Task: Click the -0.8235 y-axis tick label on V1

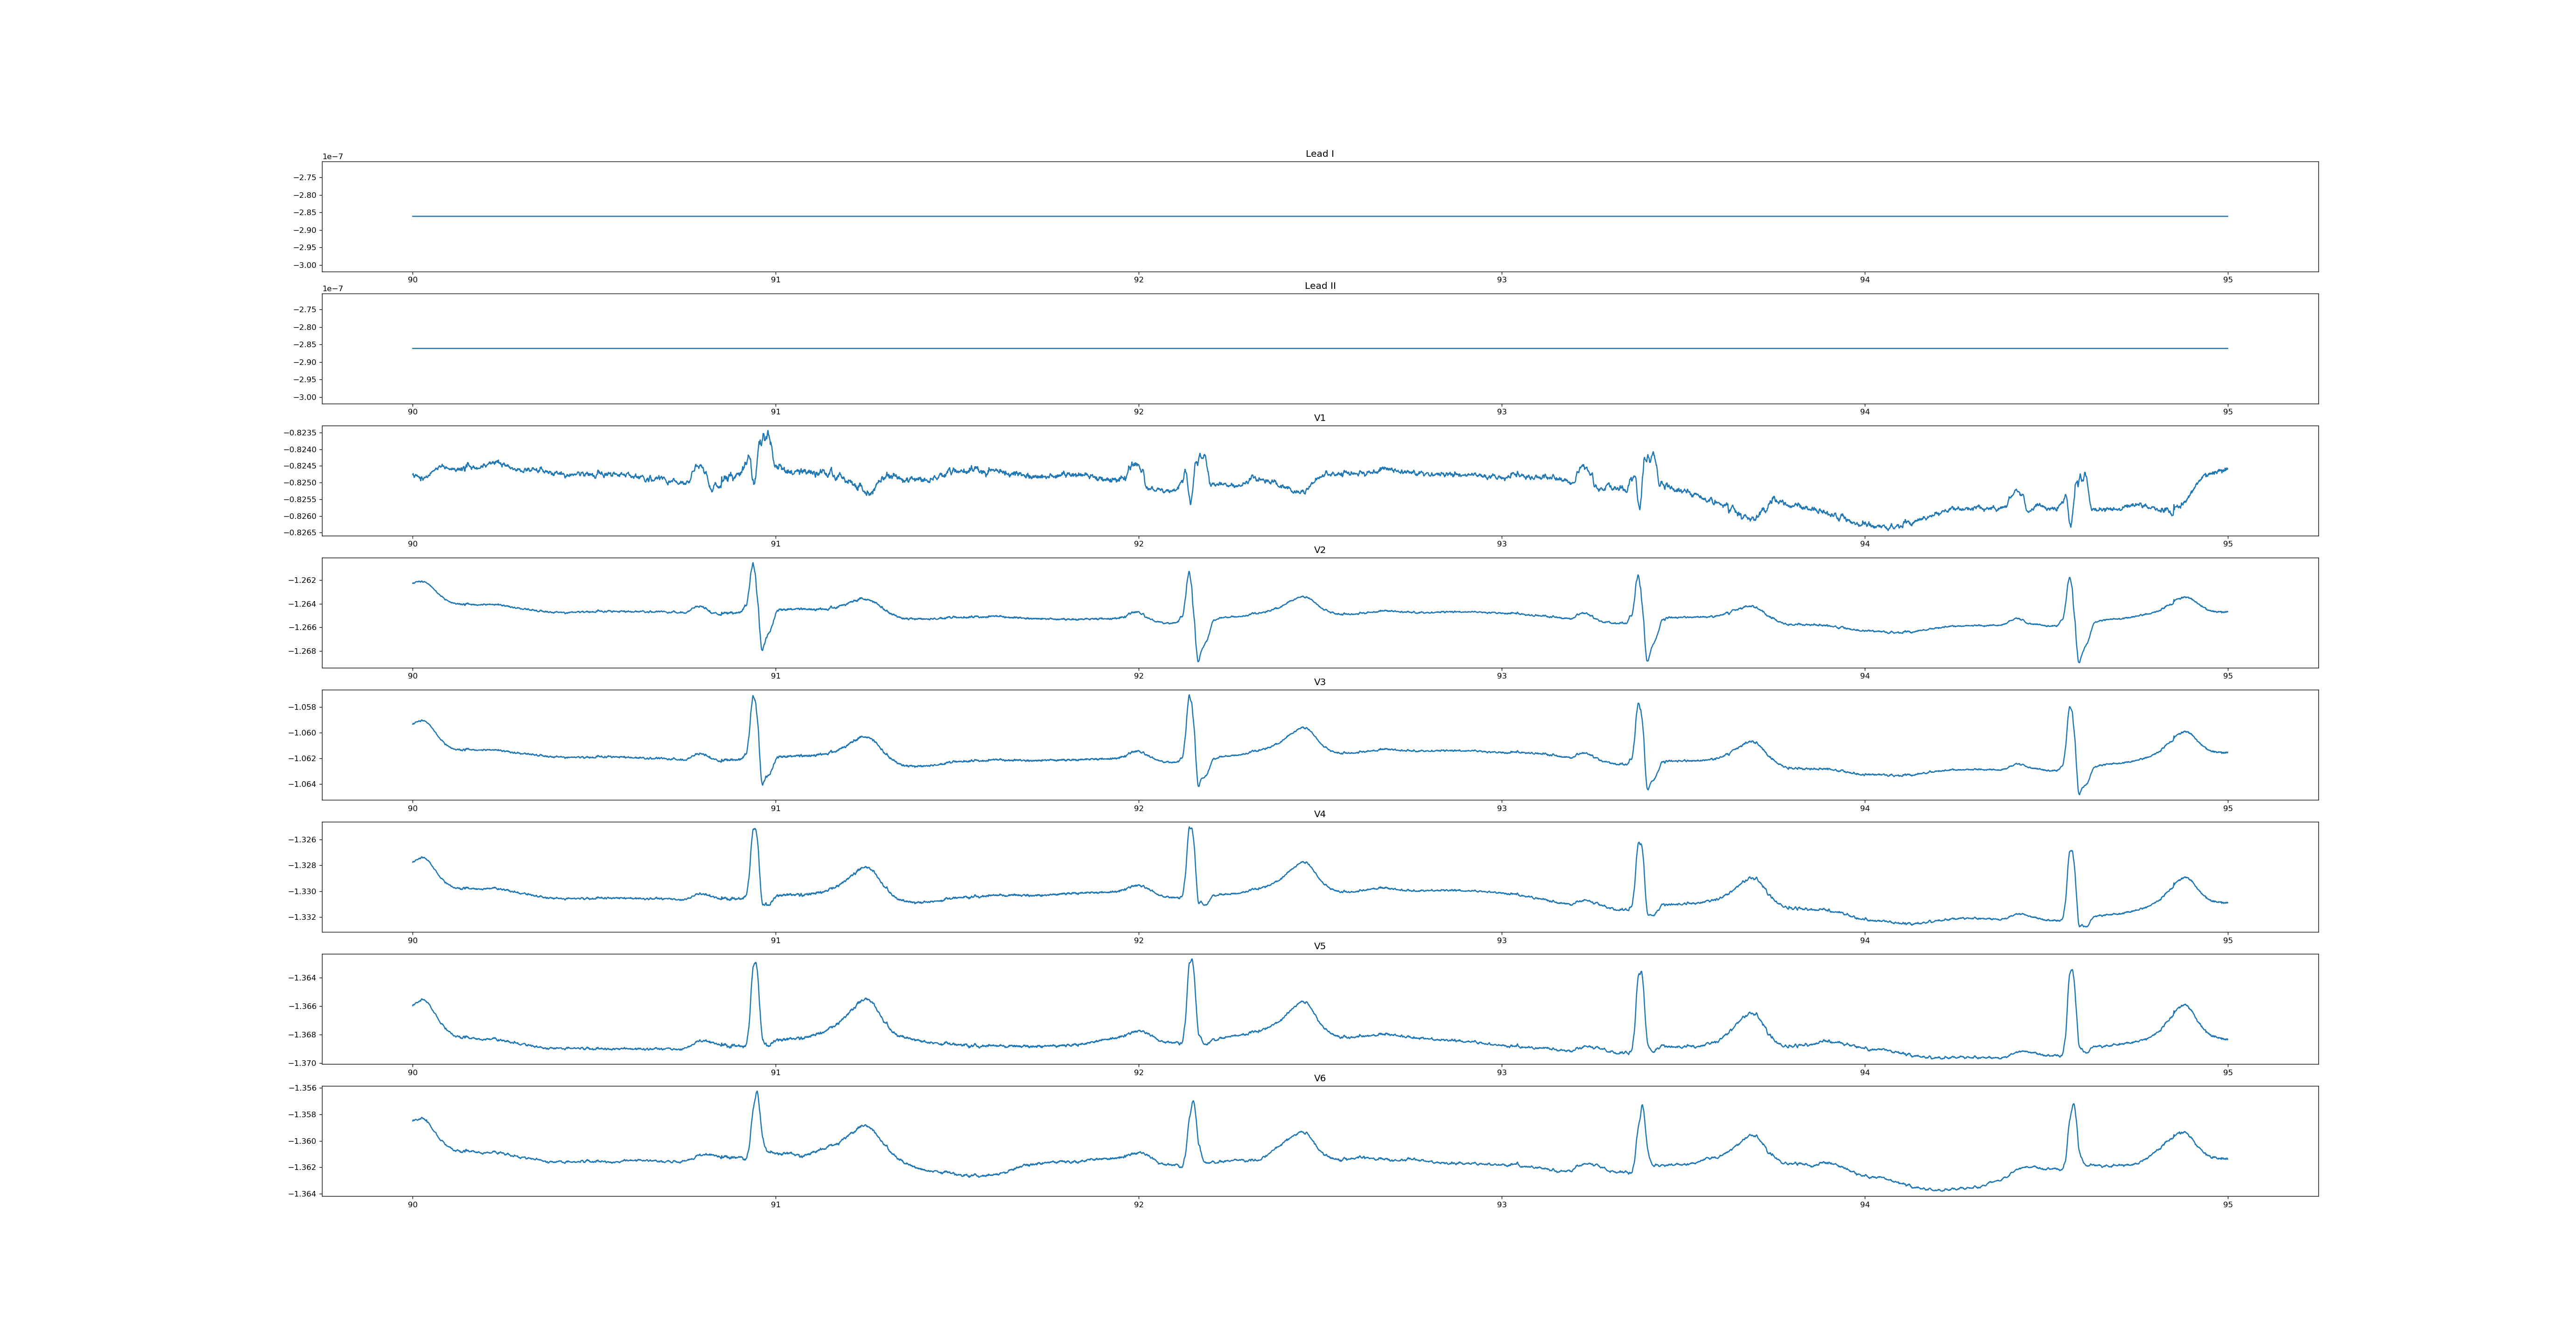Action: (300, 433)
